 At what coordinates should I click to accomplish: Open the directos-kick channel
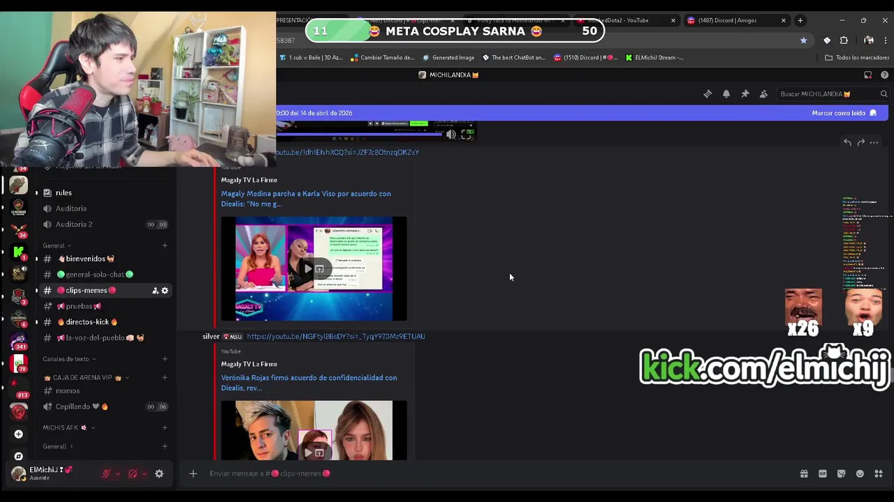click(105, 322)
